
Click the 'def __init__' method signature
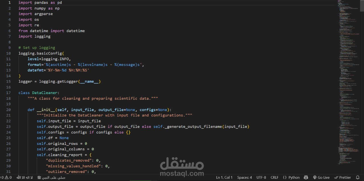[100, 110]
